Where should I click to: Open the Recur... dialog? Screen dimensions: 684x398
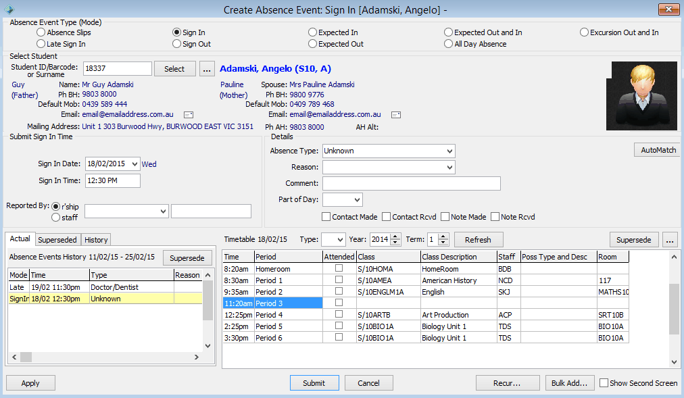[508, 383]
